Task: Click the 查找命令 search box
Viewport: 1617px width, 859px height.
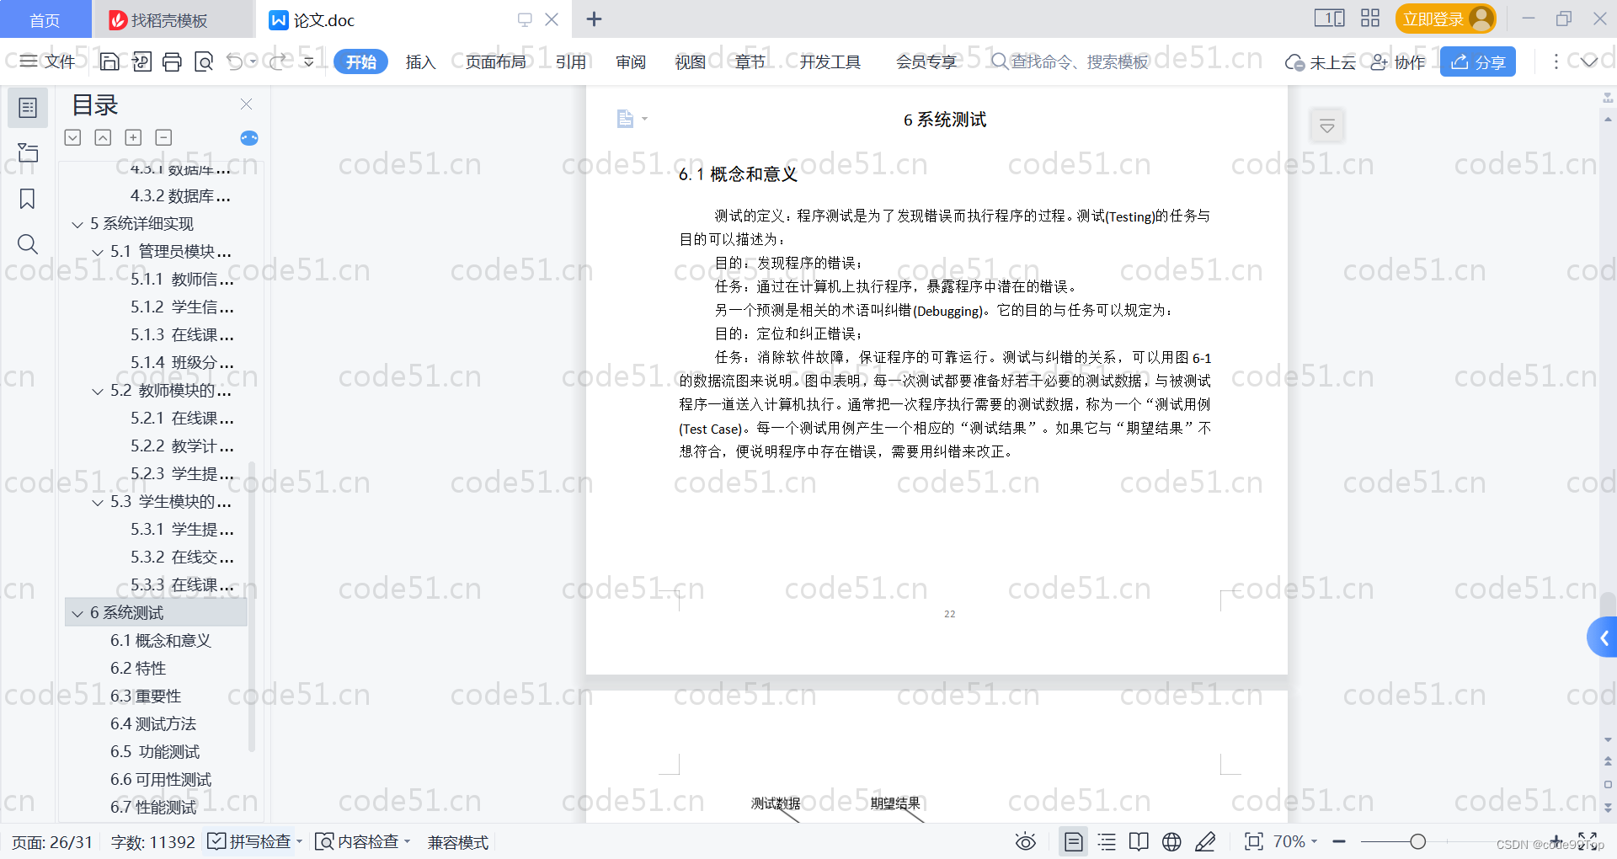Action: click(x=1070, y=61)
